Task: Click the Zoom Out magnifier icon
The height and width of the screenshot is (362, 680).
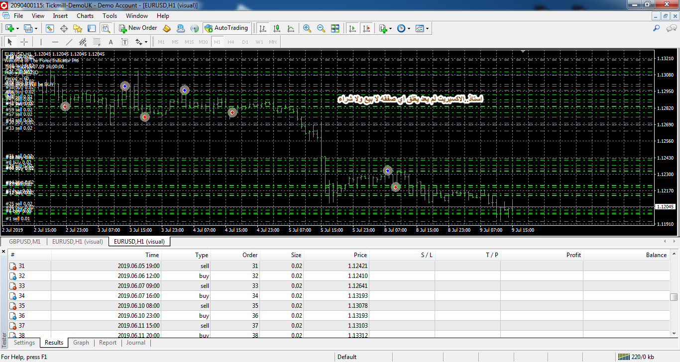Action: click(321, 28)
